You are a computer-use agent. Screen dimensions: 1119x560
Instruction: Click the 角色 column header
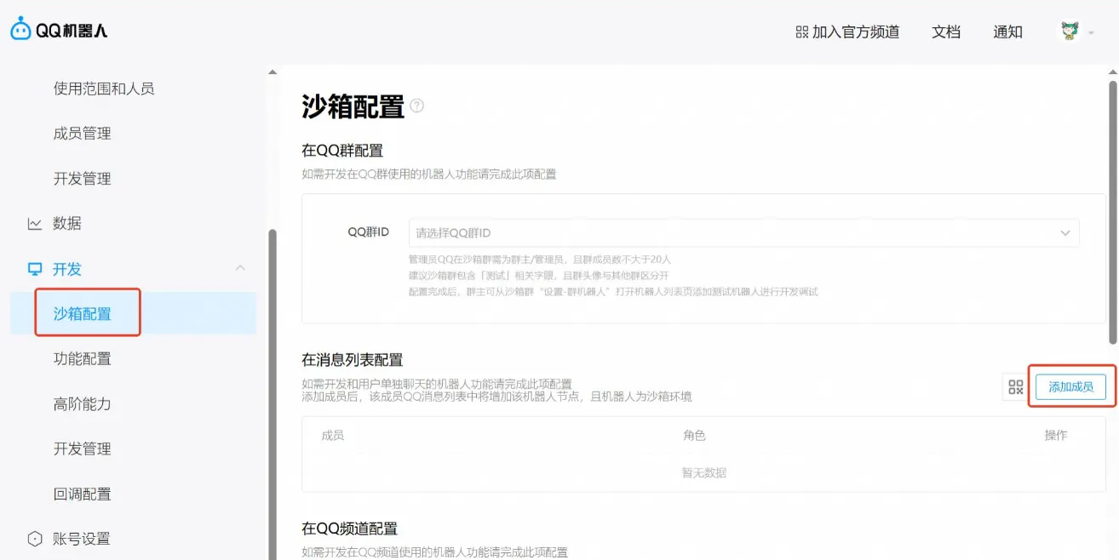pyautogui.click(x=694, y=436)
